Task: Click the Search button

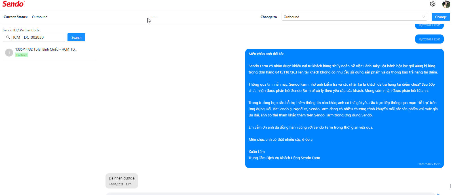Action: coord(76,37)
